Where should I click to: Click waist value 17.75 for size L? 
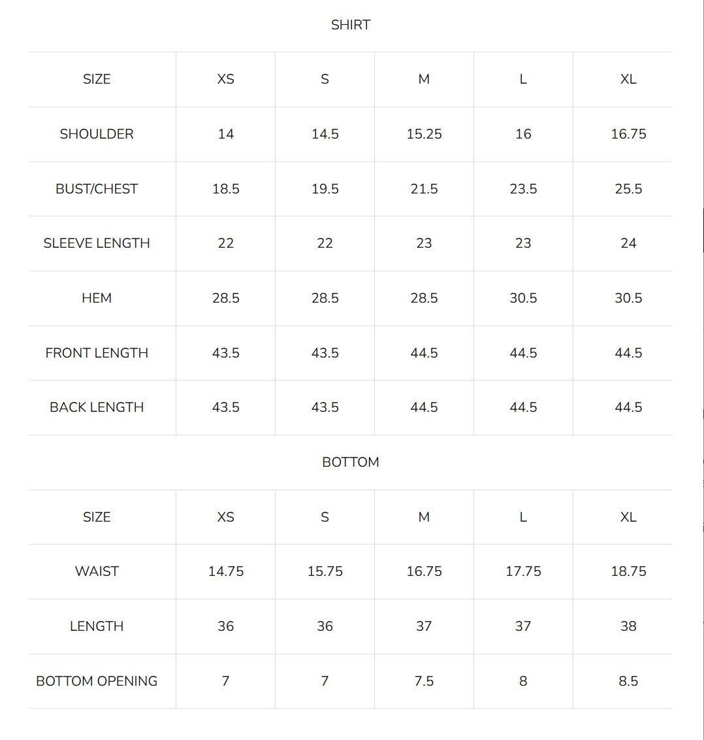point(523,571)
